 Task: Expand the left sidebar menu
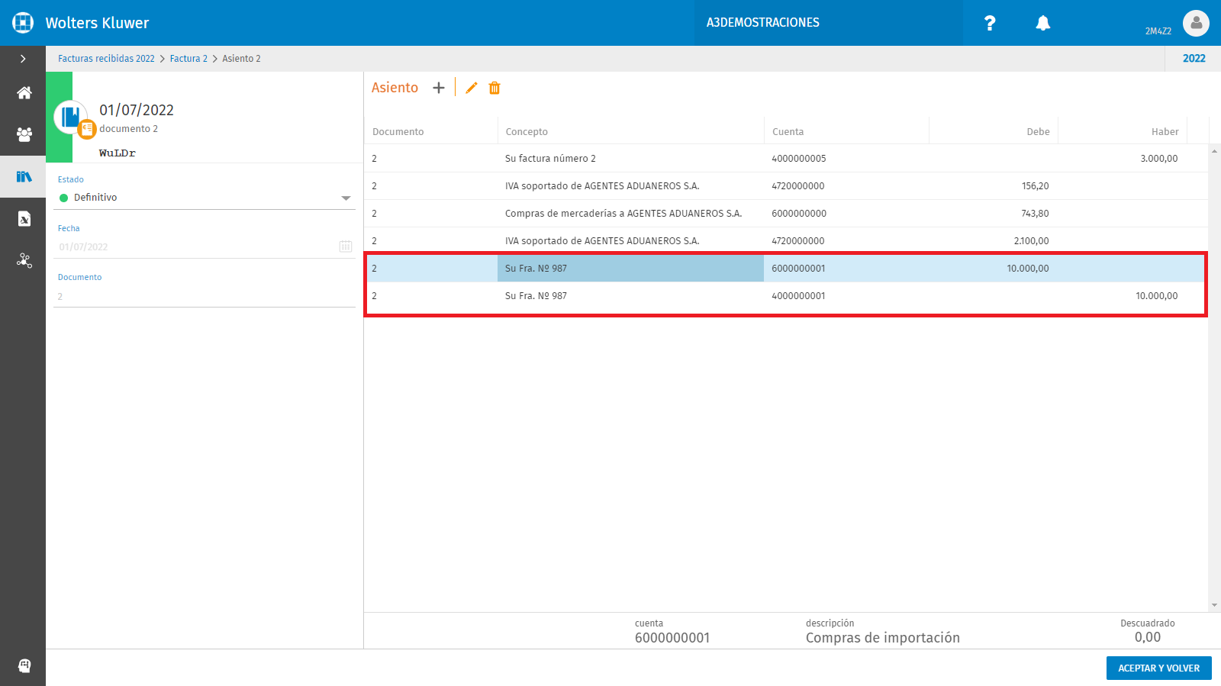point(23,59)
